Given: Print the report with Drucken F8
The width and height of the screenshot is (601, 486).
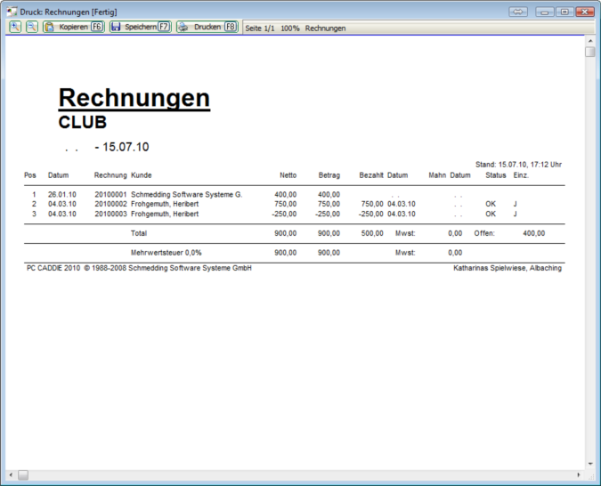Looking at the screenshot, I should [207, 28].
